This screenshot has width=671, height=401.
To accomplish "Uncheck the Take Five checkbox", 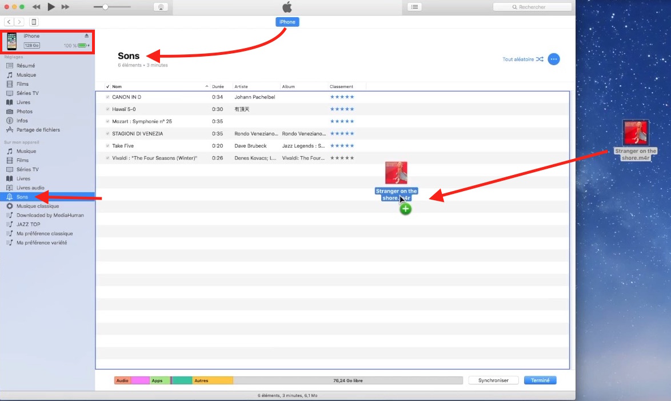I will [x=107, y=146].
